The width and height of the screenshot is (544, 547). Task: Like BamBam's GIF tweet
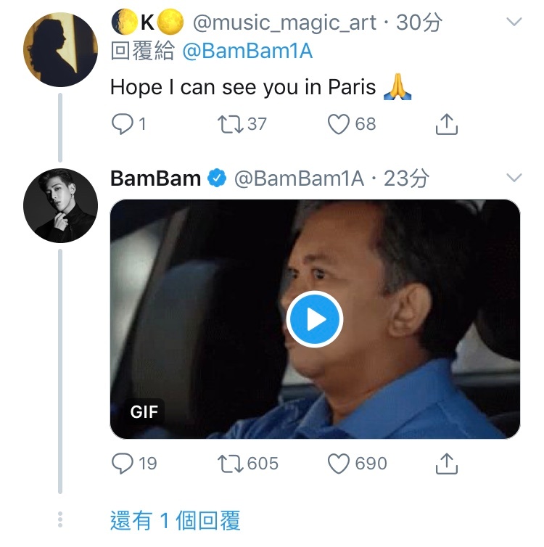(339, 464)
